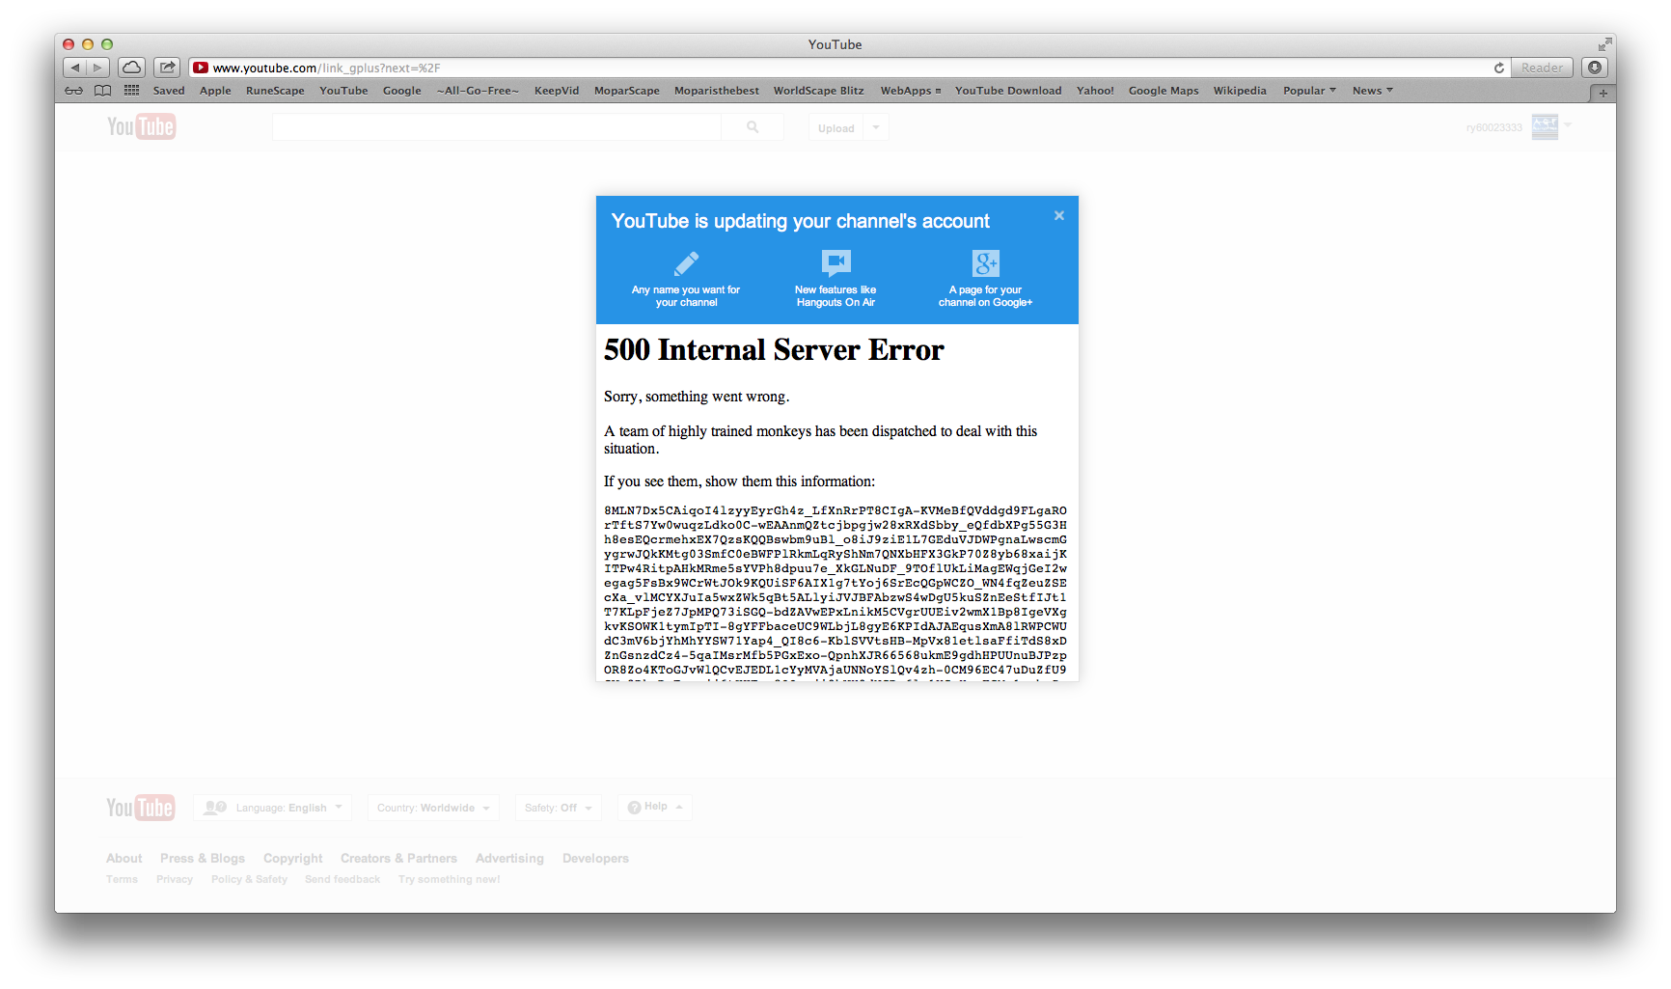The width and height of the screenshot is (1671, 989).
Task: Go forward with the Safari forward arrow
Action: pos(98,68)
